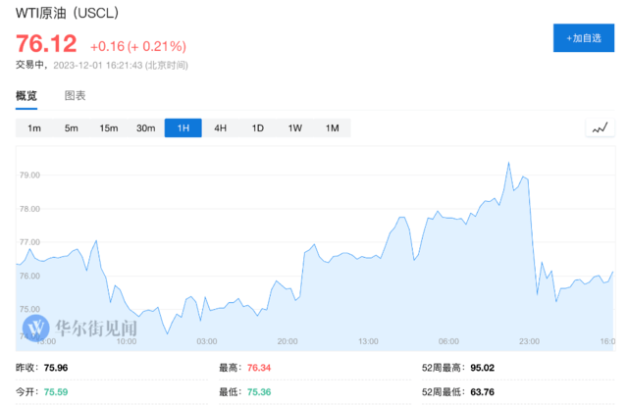Select the 1m timeframe
The height and width of the screenshot is (406, 628).
(34, 128)
